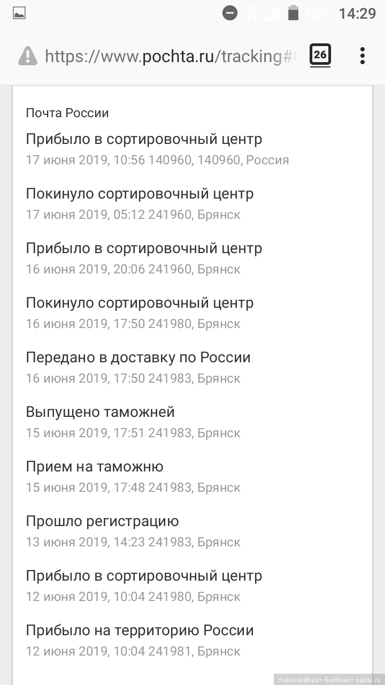Tap "Покинуло сортировочный центр" 17:50 entry

(x=140, y=303)
